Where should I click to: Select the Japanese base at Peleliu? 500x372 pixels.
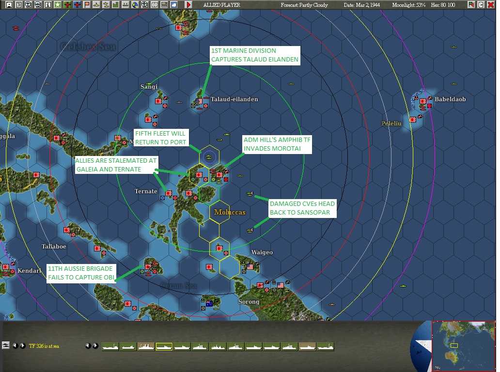tap(413, 120)
